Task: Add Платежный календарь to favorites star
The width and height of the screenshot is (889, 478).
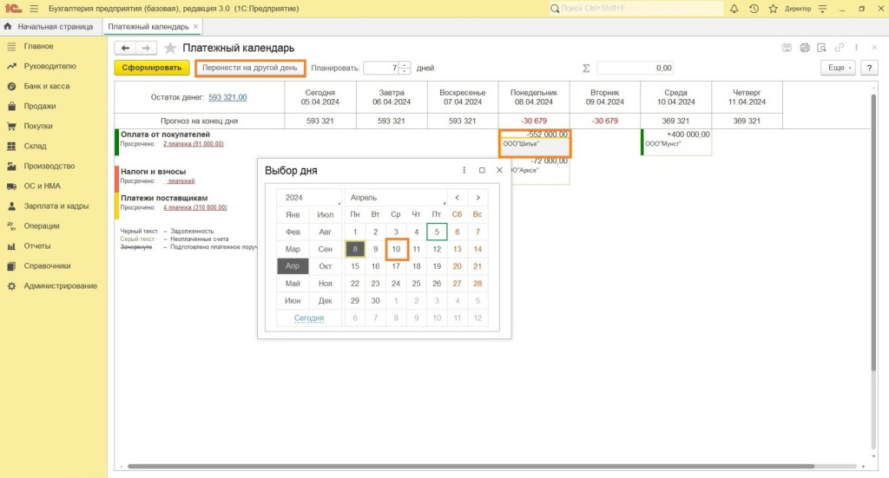Action: coord(170,48)
